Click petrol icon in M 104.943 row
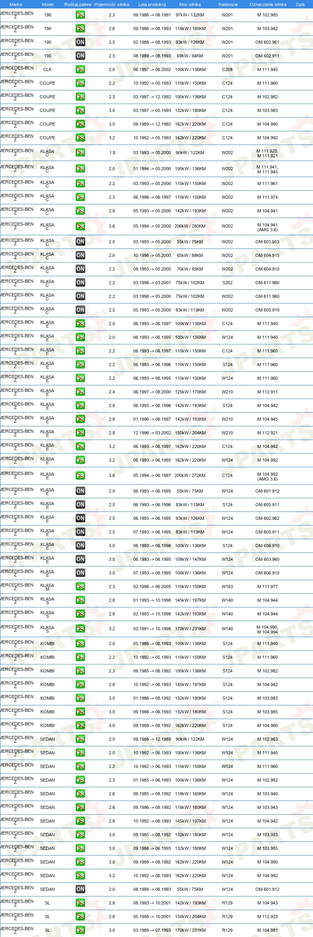 [x=80, y=903]
